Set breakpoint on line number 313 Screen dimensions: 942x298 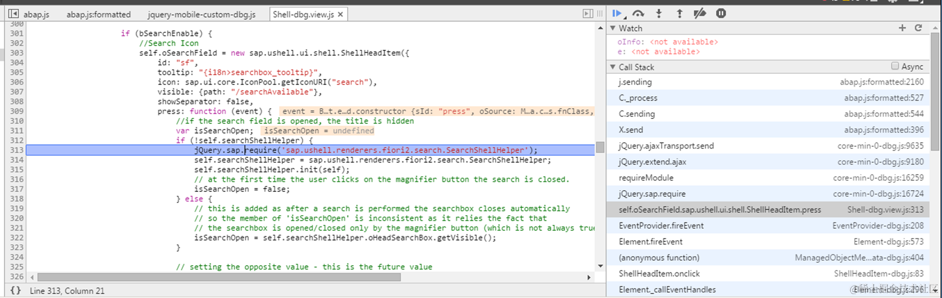click(17, 150)
